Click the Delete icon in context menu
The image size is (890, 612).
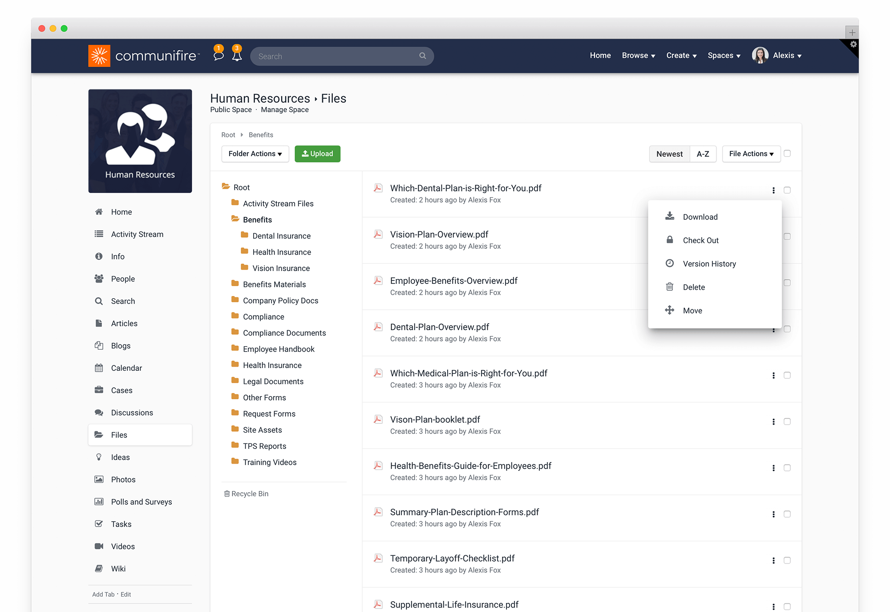(670, 287)
